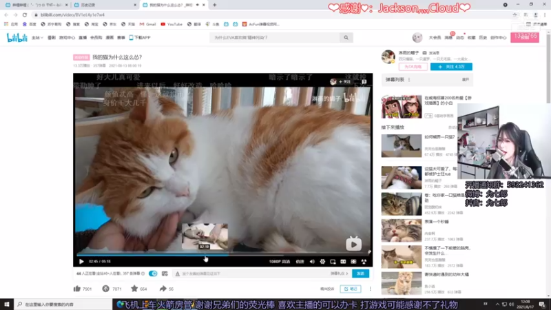Click video progress bar to seek
This screenshot has height=310, width=551.
click(x=222, y=255)
